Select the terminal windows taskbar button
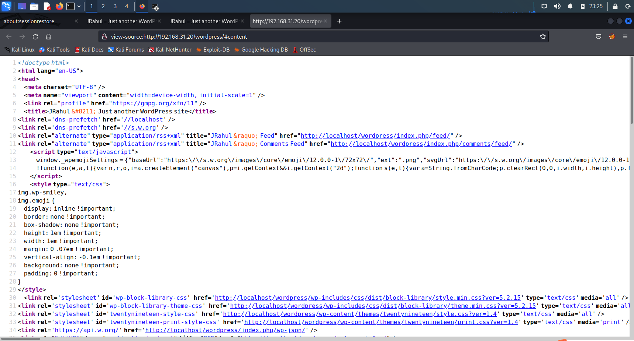The image size is (634, 341). pos(155,7)
